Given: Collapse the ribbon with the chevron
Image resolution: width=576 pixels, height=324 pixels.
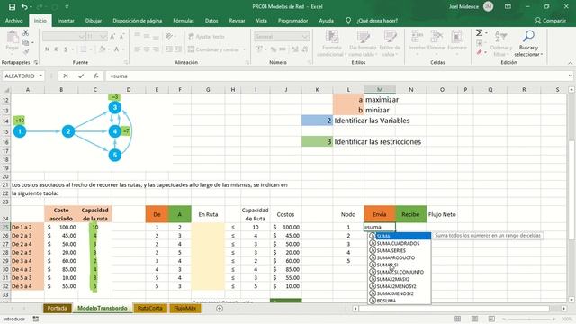Looking at the screenshot, I should coord(570,63).
